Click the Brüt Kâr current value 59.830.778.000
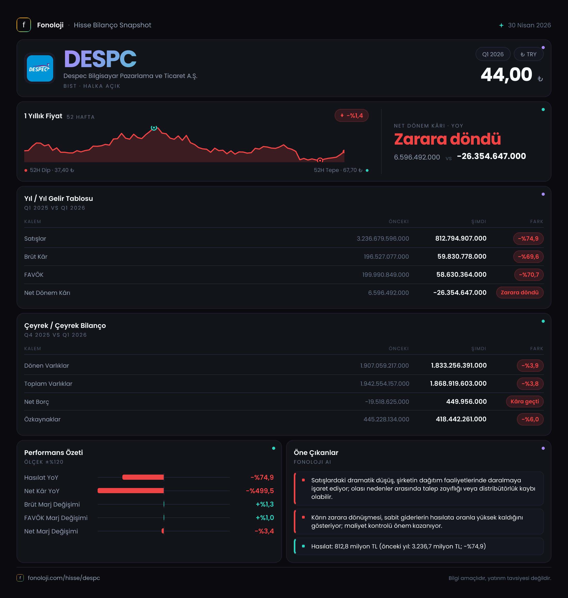Image resolution: width=568 pixels, height=598 pixels. click(462, 256)
